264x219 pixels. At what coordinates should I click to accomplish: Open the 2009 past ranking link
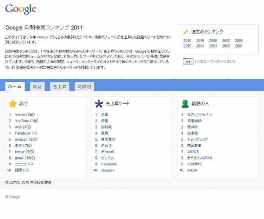point(200,40)
